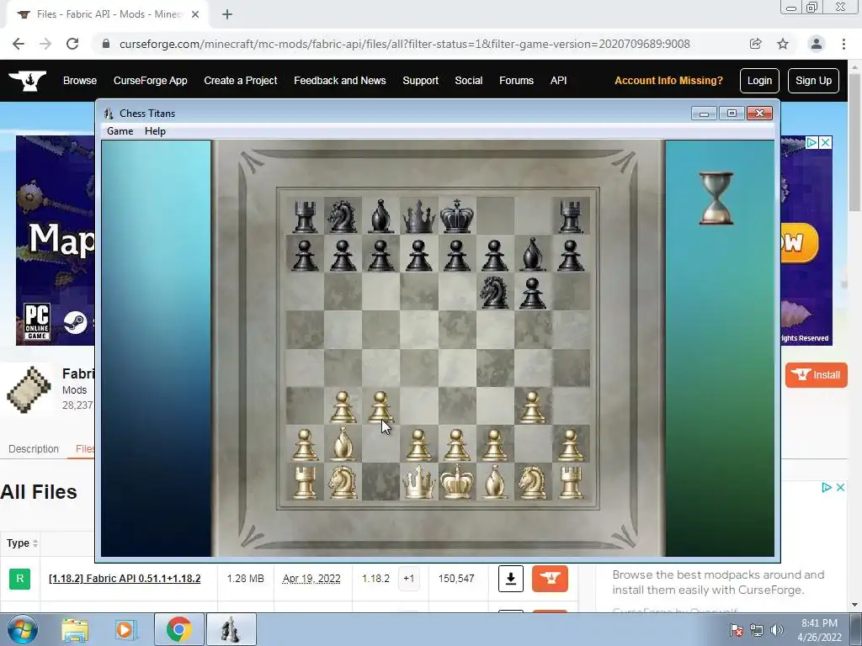This screenshot has width=862, height=646.
Task: Expand the +1 extra game versions badge
Action: click(x=408, y=579)
